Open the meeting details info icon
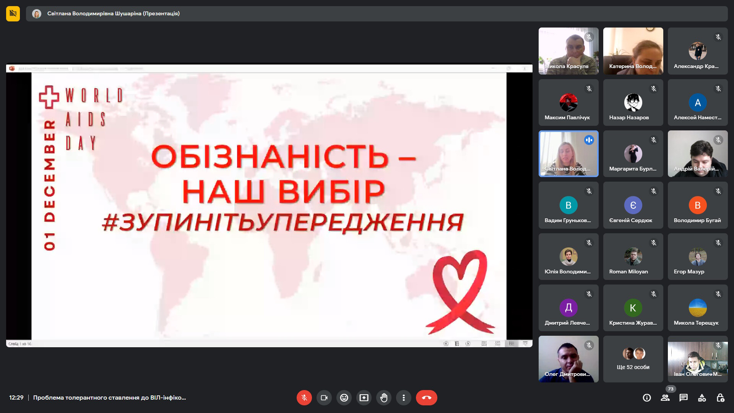This screenshot has height=413, width=734. pos(647,398)
